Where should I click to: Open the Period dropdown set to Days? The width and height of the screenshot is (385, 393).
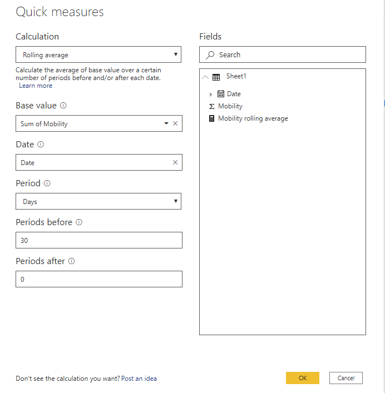tap(98, 201)
